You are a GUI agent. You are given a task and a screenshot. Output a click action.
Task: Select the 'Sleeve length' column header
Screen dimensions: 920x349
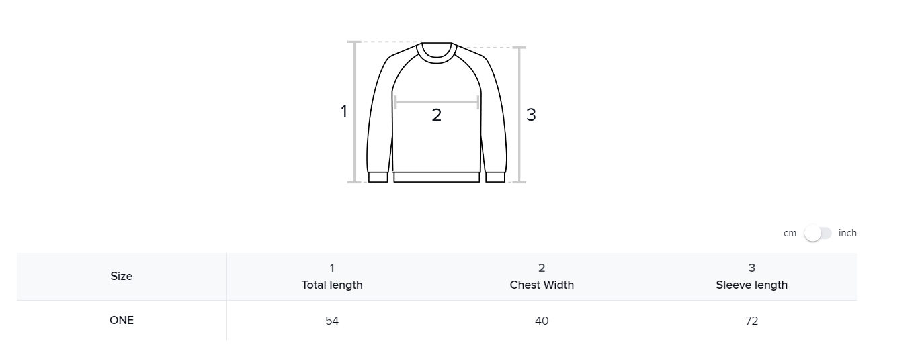coord(751,285)
